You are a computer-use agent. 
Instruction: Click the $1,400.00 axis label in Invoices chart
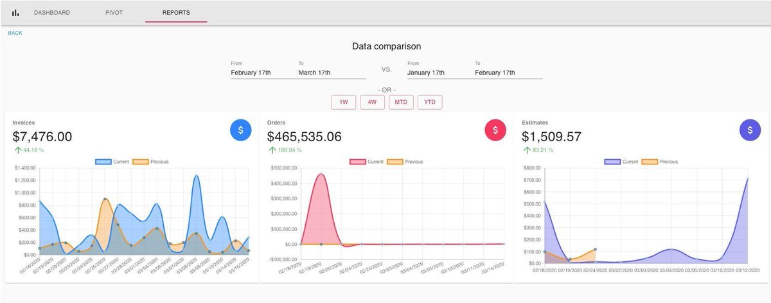[26, 168]
